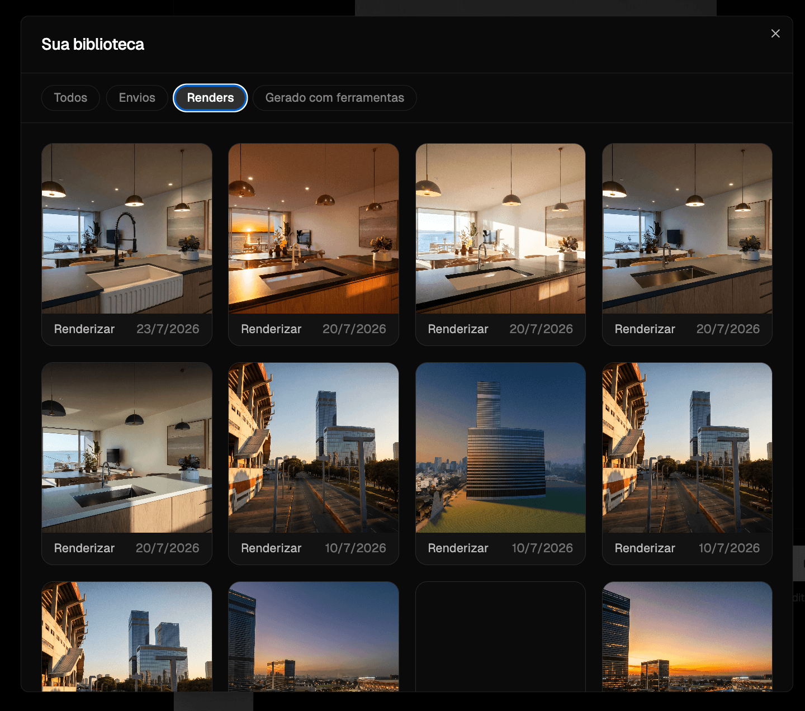Open the bright daylight kitchen with sunlit wall
Screen dimensions: 805x711
[x=500, y=229]
